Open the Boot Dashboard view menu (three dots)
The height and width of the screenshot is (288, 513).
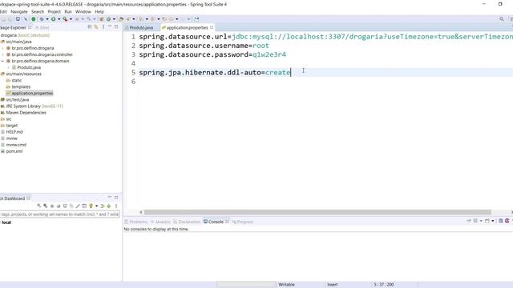coord(116,206)
